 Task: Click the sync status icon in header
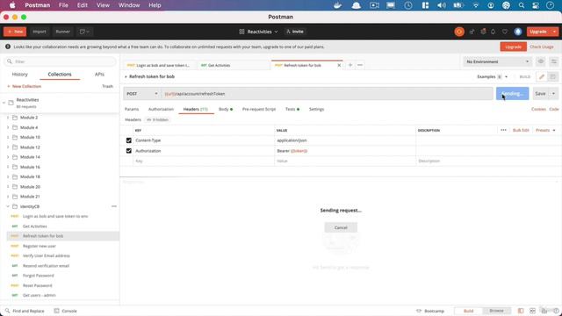click(459, 32)
